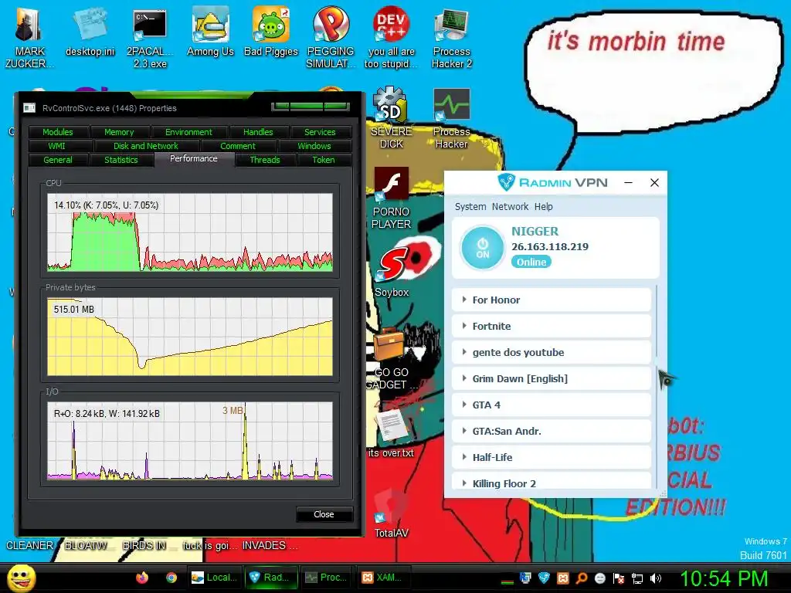Viewport: 791px width, 593px height.
Task: Switch to the Threads tab
Action: [265, 160]
